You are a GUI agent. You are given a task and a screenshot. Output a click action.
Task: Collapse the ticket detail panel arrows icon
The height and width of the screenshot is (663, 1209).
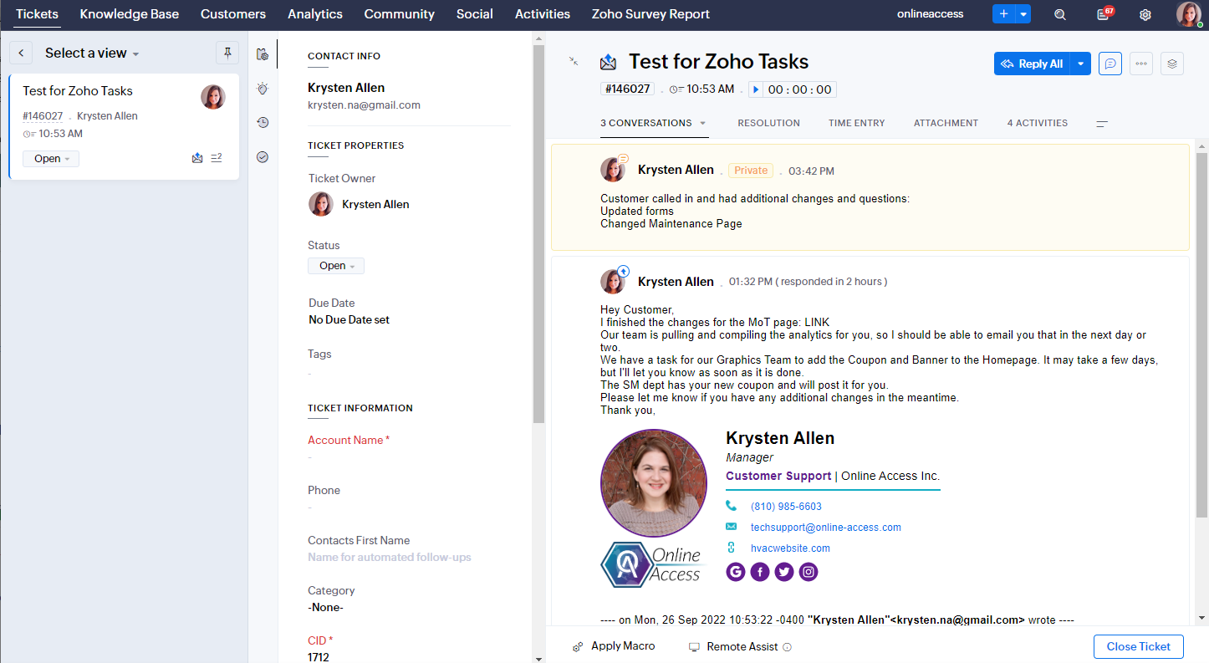574,61
